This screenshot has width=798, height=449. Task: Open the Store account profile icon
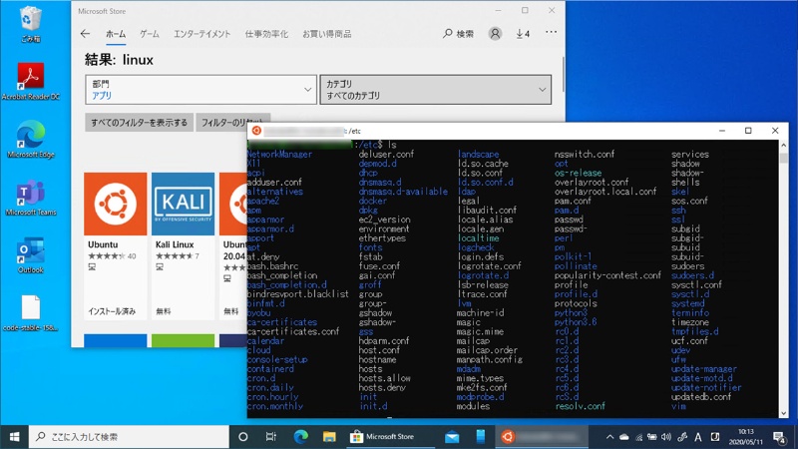click(x=495, y=34)
